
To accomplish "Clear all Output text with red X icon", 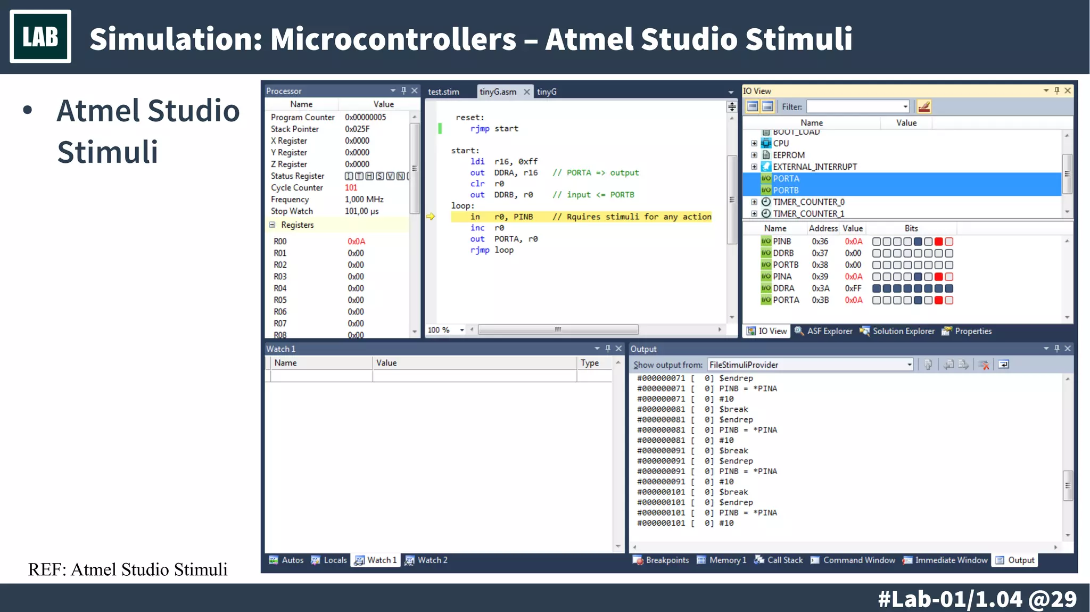I will 984,365.
